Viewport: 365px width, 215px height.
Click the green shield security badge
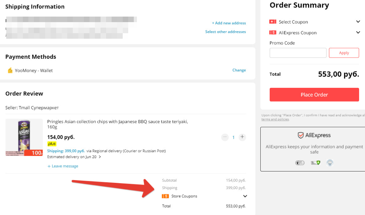pos(315,163)
